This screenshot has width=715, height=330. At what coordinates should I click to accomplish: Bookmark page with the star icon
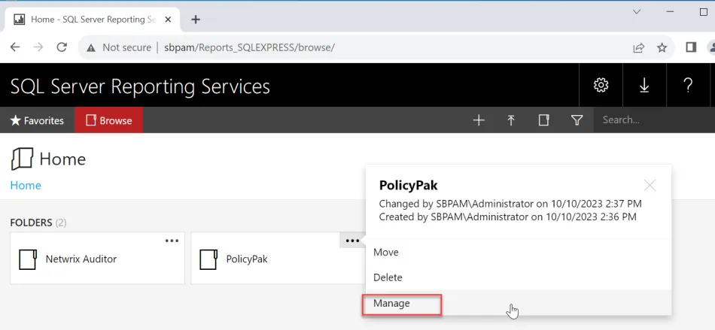pyautogui.click(x=662, y=48)
